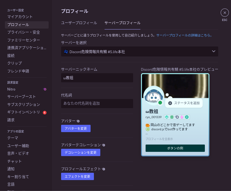The height and width of the screenshot is (191, 231).
Task: Open the server selection dropdown
Action: click(140, 52)
